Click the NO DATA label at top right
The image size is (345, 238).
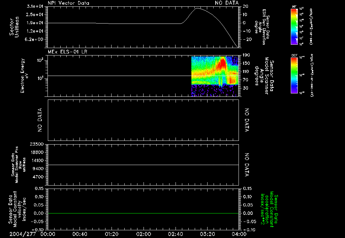pyautogui.click(x=227, y=3)
